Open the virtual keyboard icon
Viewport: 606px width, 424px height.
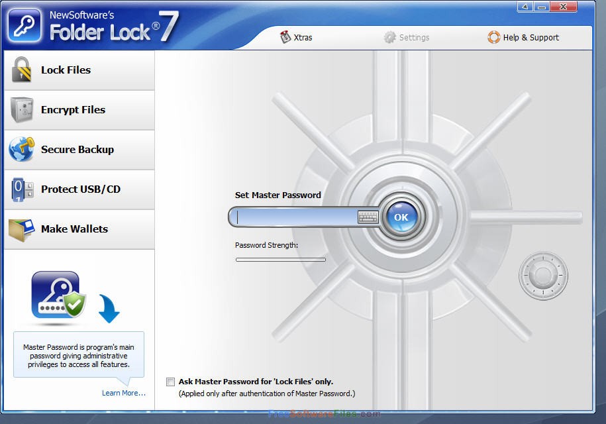pyautogui.click(x=368, y=217)
